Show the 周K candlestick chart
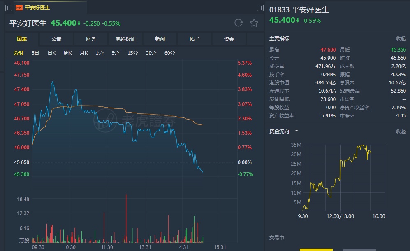 (x=67, y=53)
